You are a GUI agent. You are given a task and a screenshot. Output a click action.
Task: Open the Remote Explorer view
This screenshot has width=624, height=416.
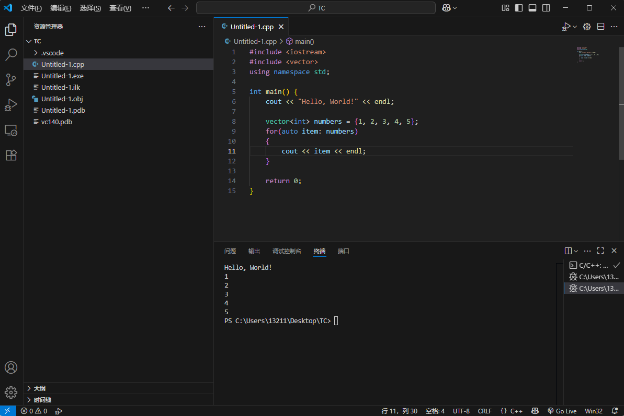tap(11, 130)
